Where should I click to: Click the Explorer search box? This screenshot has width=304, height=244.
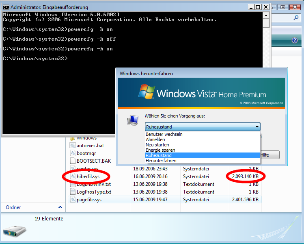click(286, 18)
